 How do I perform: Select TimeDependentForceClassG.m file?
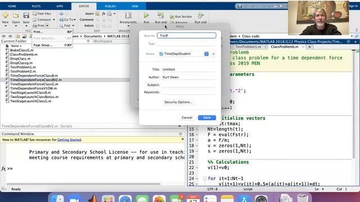click(x=34, y=84)
